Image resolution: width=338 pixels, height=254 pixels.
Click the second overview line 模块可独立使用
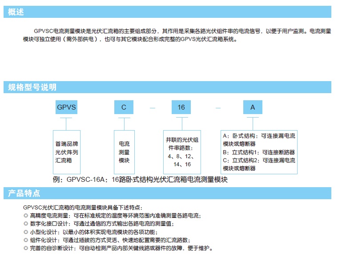130,39
